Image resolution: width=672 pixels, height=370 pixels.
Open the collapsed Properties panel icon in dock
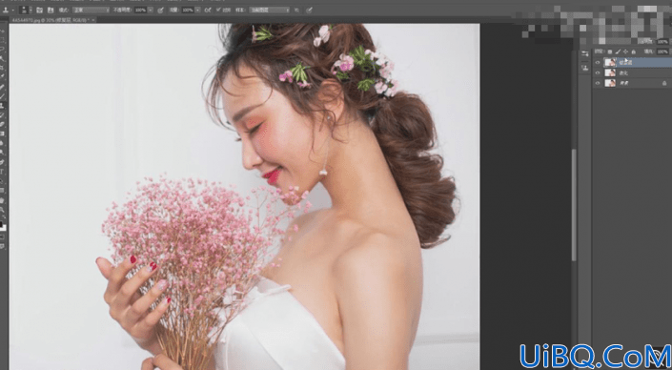[585, 54]
